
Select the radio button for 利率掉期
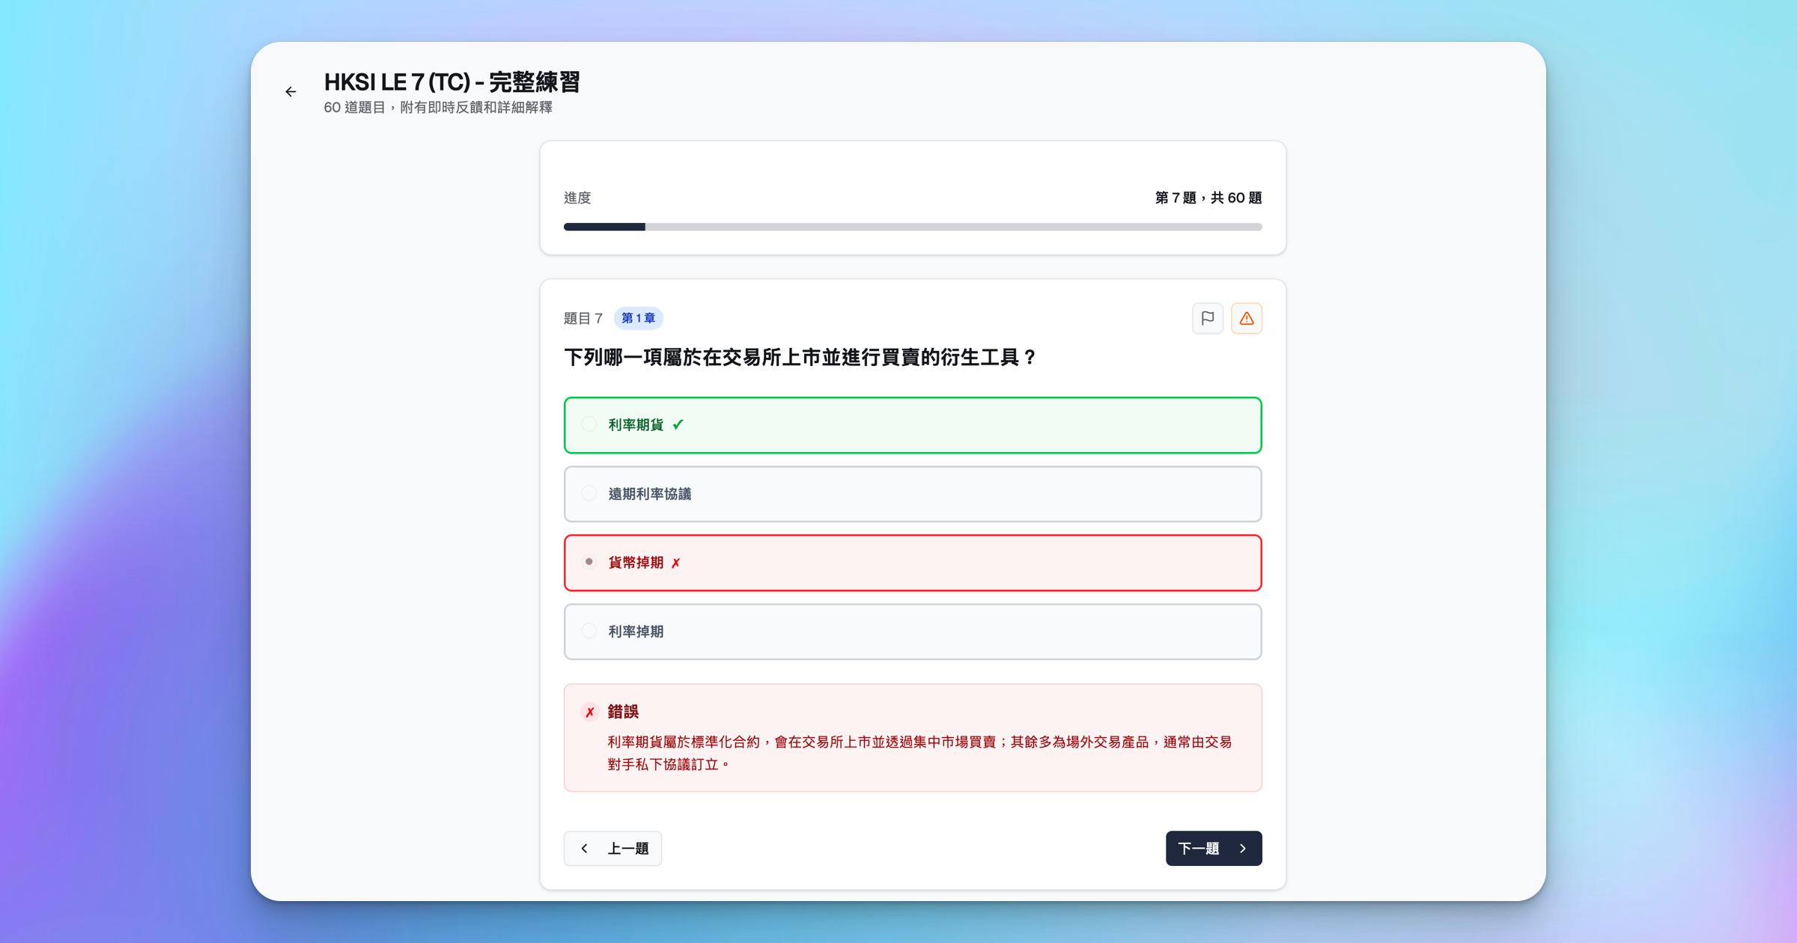coord(589,631)
